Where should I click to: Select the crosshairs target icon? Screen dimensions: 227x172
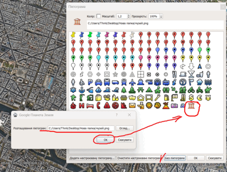coord(140,74)
